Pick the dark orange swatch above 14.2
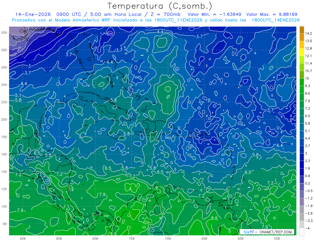The image size is (314, 242). 302,30
